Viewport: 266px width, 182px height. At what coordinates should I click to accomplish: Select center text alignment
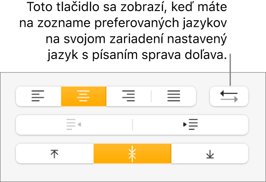(x=83, y=96)
